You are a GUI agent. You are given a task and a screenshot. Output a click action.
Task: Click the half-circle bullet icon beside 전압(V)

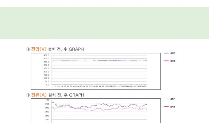pyautogui.click(x=28, y=49)
